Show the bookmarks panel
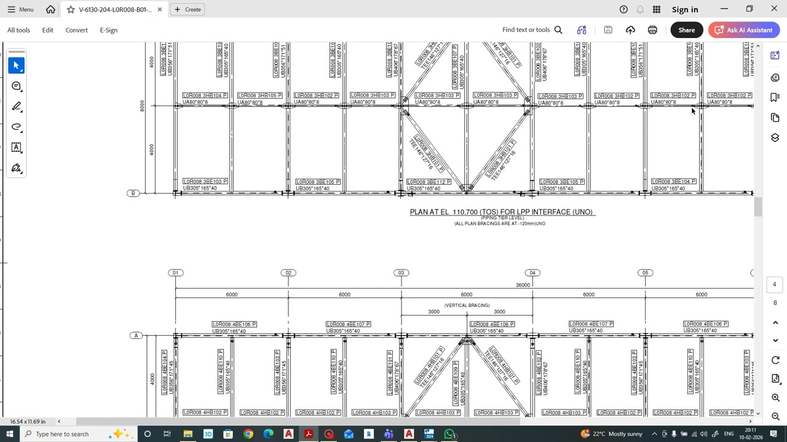 point(775,98)
